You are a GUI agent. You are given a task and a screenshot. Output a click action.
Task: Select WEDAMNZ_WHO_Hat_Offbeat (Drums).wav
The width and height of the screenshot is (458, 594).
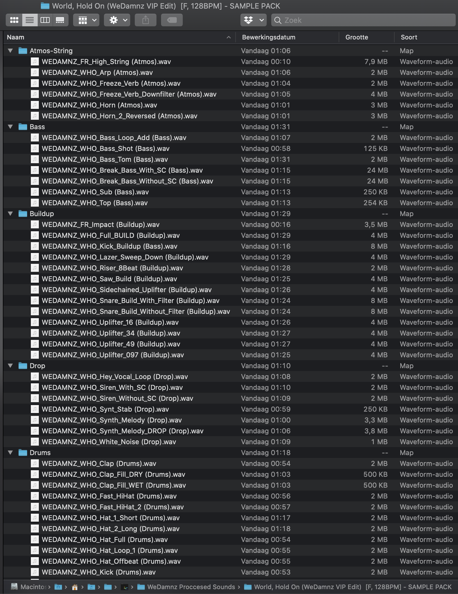point(111,561)
